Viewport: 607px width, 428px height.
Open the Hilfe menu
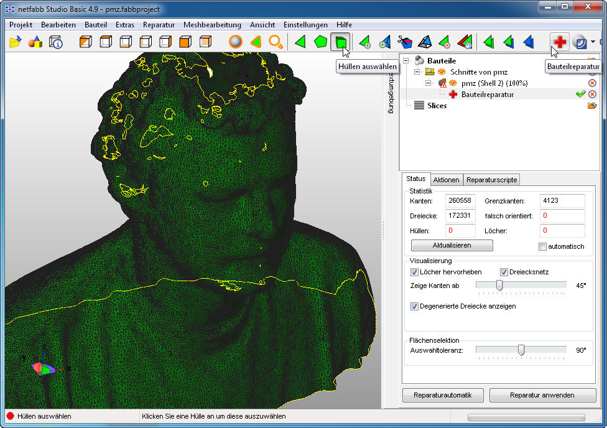[x=344, y=25]
